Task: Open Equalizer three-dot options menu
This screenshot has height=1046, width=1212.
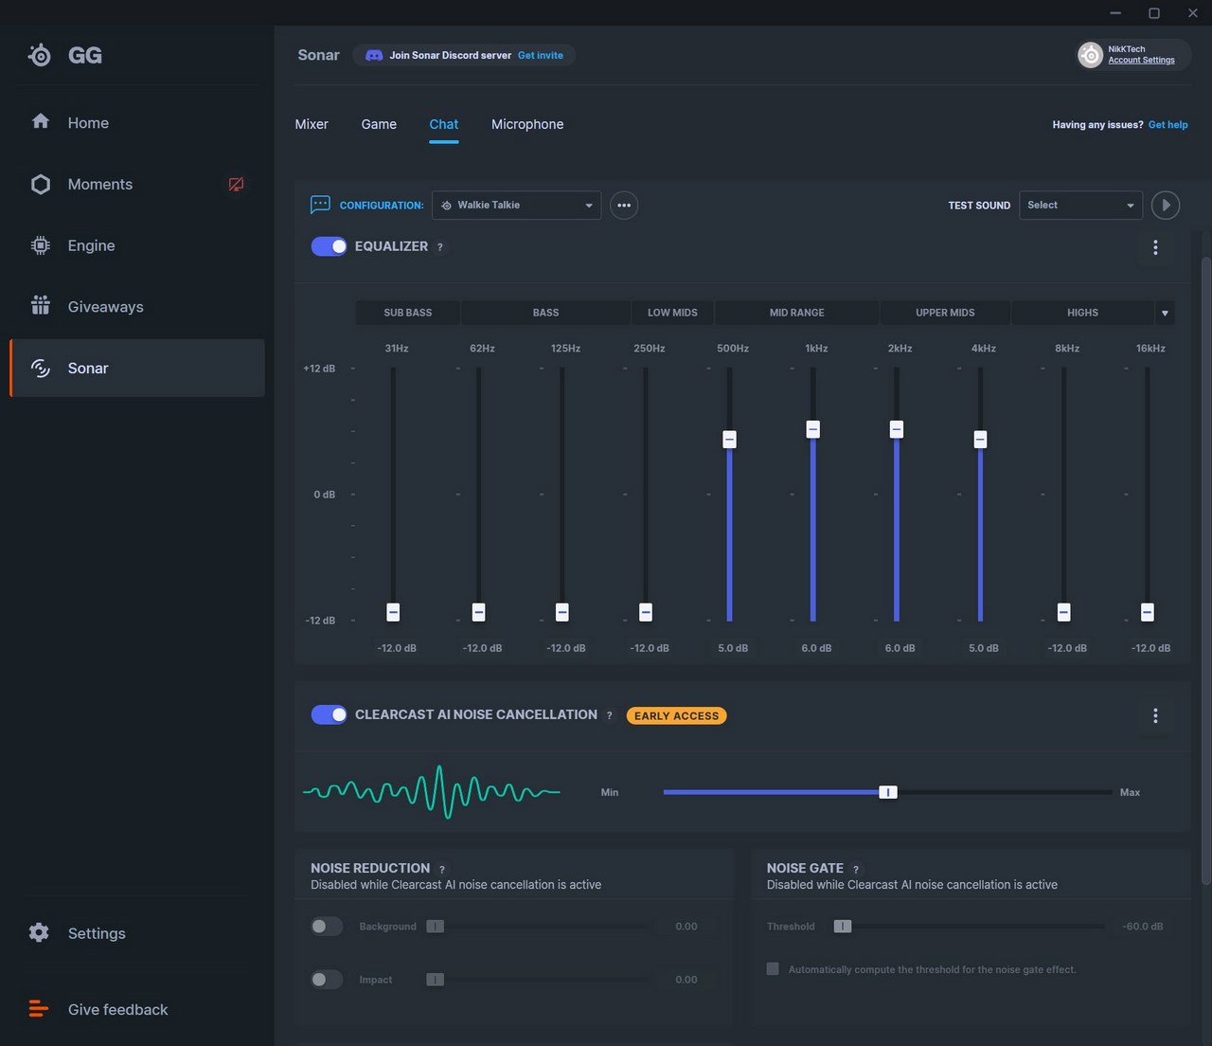Action: click(x=1155, y=247)
